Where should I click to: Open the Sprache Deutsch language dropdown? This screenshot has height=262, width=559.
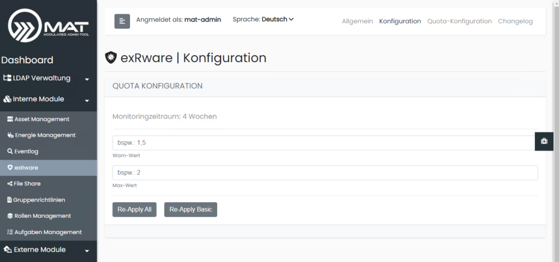[263, 19]
